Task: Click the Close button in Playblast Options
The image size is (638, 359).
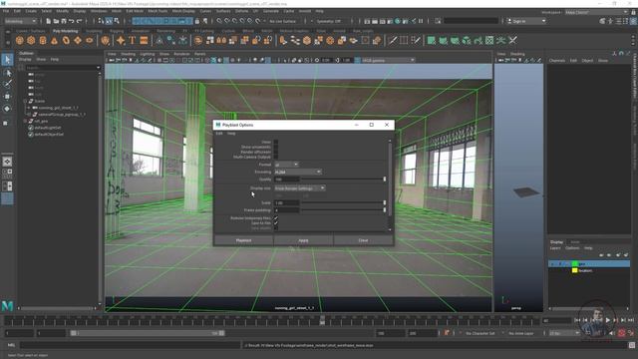Action: (x=363, y=240)
